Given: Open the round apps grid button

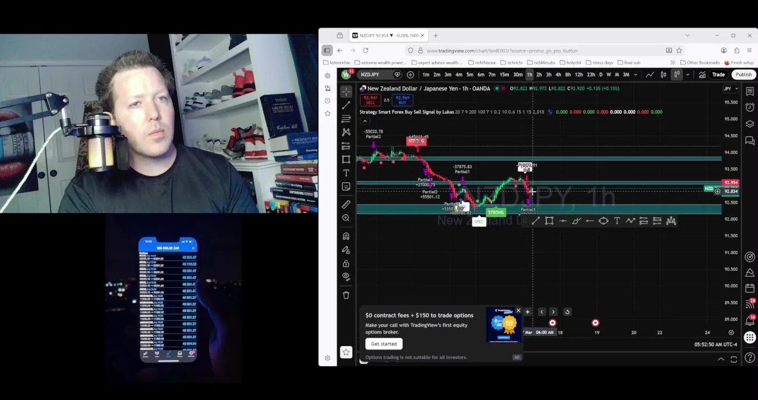Looking at the screenshot, I should pyautogui.click(x=750, y=337).
